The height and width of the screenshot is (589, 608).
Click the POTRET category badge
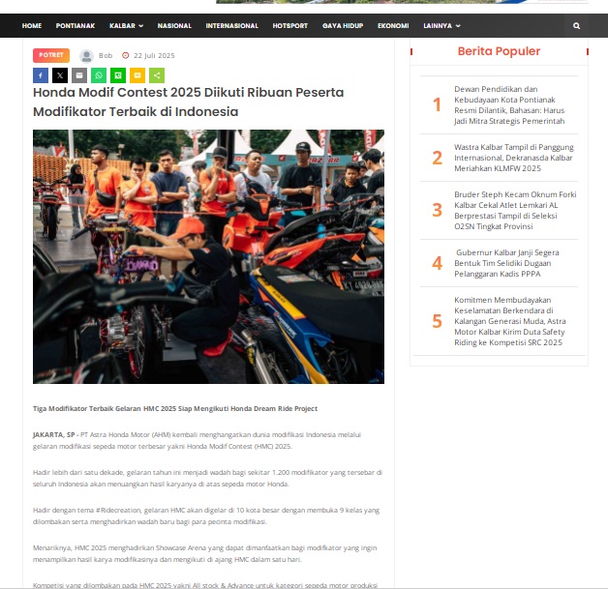(x=51, y=55)
